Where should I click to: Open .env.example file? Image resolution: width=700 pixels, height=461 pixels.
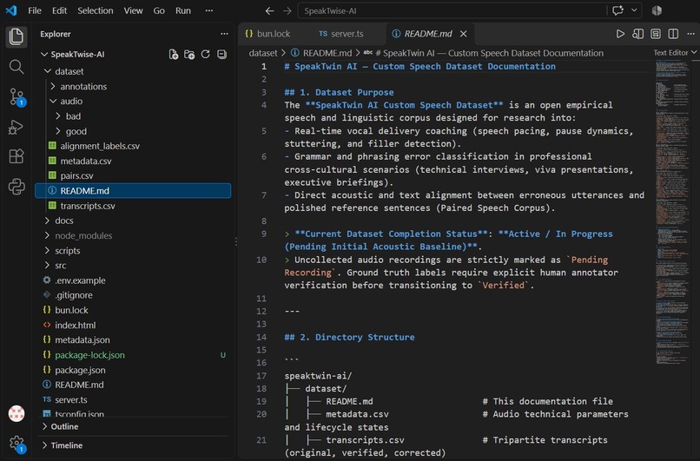click(x=80, y=280)
